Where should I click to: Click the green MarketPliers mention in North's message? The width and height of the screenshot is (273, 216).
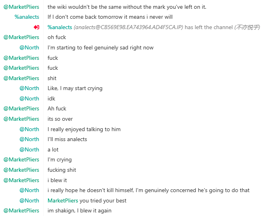click(x=63, y=200)
